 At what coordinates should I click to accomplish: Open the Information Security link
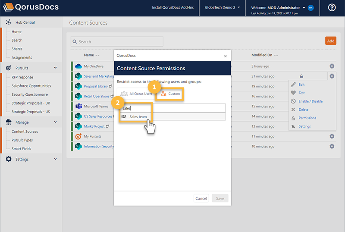point(99,146)
